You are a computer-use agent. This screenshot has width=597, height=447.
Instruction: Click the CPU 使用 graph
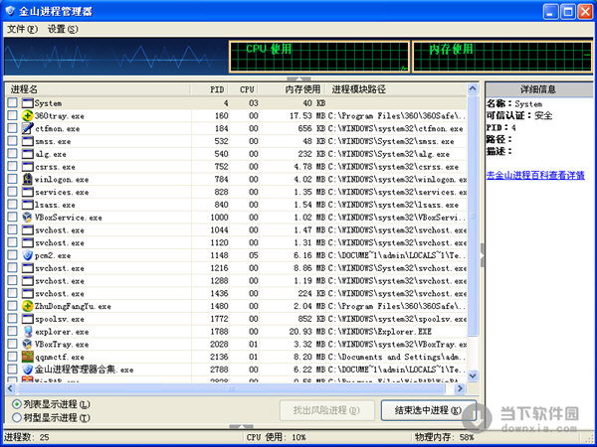(319, 57)
